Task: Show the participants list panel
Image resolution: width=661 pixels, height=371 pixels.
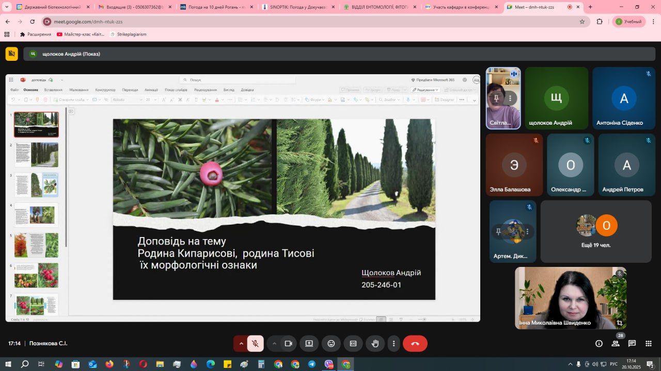Action: coord(615,344)
